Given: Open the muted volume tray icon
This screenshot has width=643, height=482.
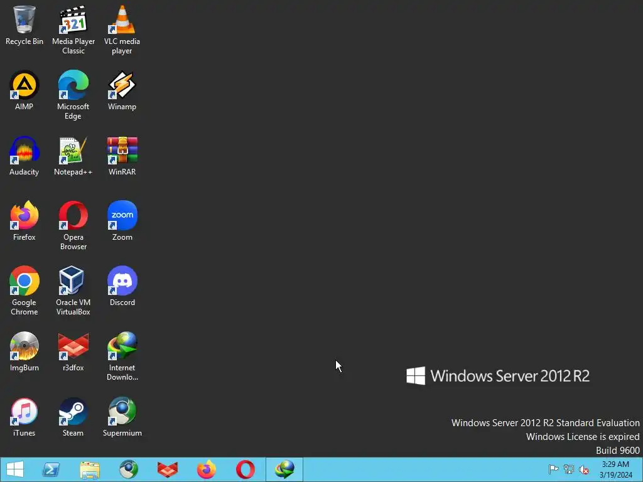Looking at the screenshot, I should pyautogui.click(x=584, y=469).
